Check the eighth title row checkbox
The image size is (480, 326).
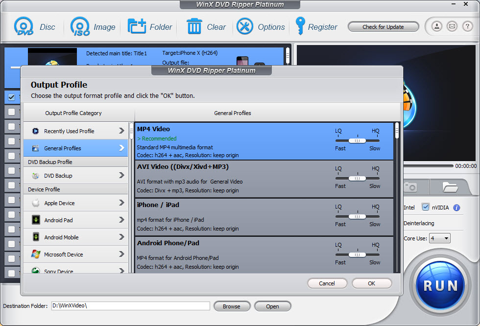click(12, 200)
